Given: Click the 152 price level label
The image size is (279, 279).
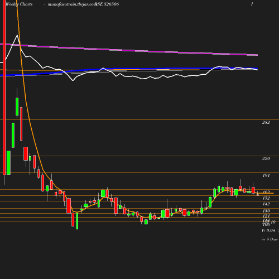Looking at the screenshot, I should tap(266, 198).
